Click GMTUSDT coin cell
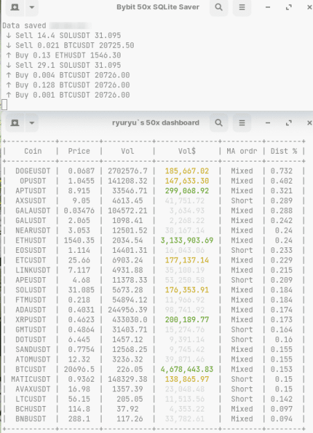Image resolution: width=313 pixels, height=433 pixels. 30,330
